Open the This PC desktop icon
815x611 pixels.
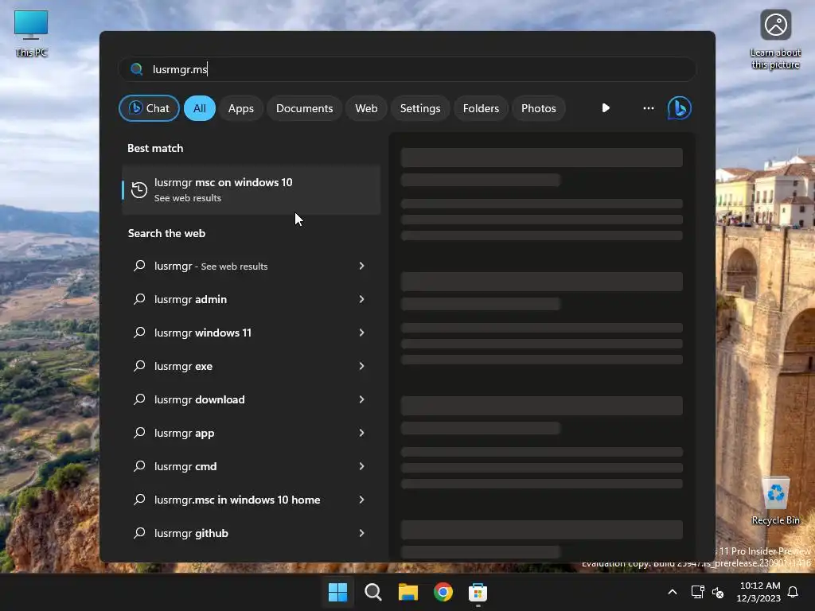[x=31, y=32]
